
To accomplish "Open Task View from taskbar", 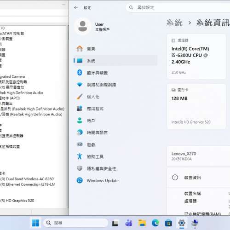I will click(x=115, y=223).
